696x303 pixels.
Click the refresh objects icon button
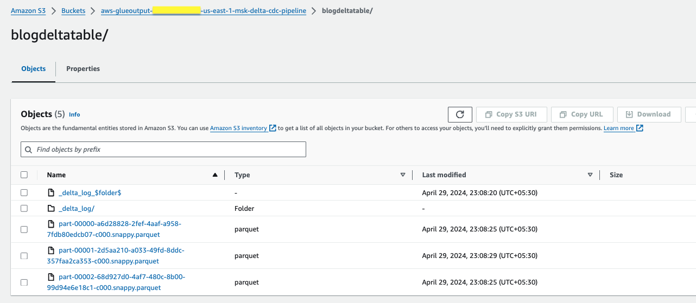point(460,114)
